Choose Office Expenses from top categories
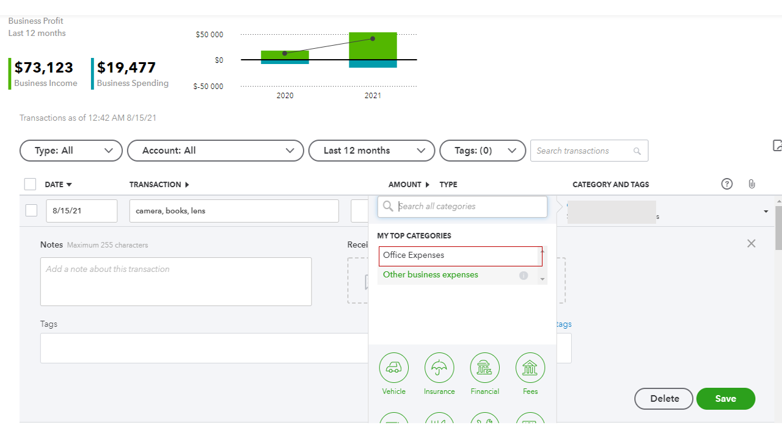Screen dimensions: 782x439 coord(458,255)
